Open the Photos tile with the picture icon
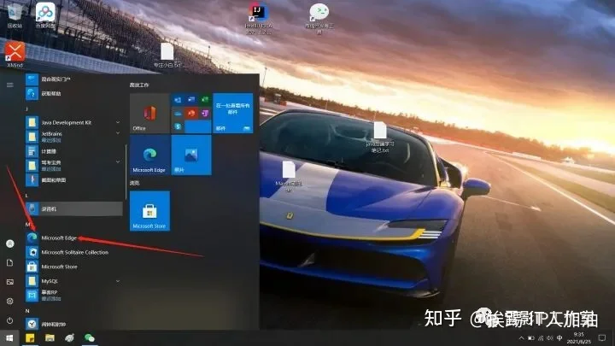The width and height of the screenshot is (615, 346). click(191, 155)
